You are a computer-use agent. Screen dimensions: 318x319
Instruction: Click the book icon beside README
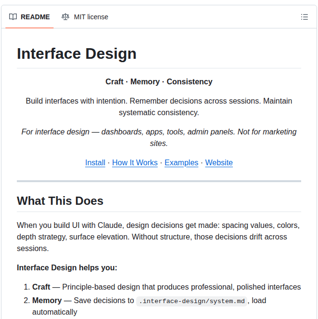(13, 17)
